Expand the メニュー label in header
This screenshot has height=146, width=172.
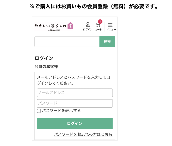[111, 30]
